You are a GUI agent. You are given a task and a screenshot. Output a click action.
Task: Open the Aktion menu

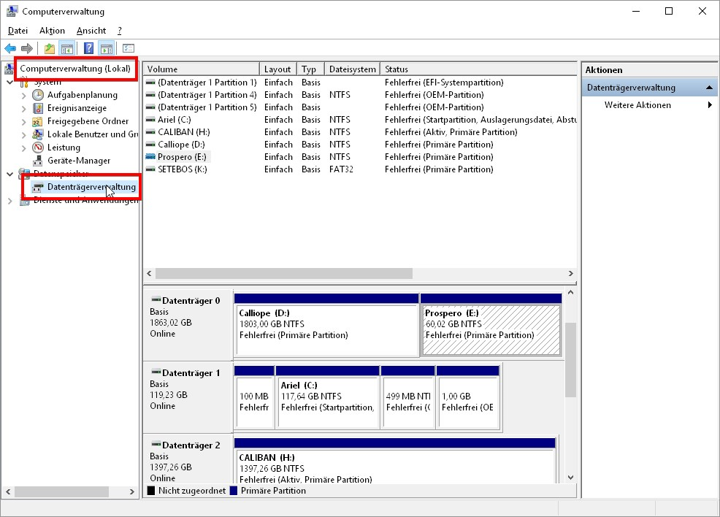click(52, 31)
